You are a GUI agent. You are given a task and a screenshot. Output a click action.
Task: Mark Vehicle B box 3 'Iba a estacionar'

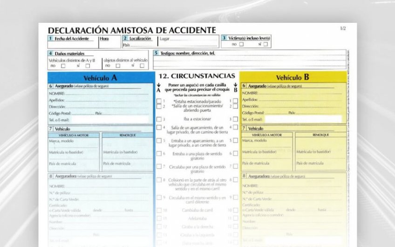tap(235, 119)
